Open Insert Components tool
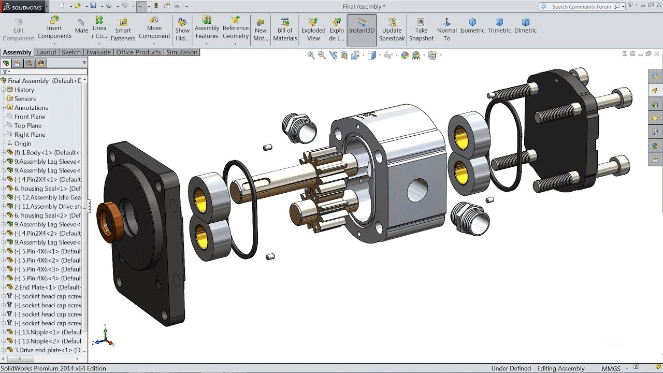This screenshot has height=373, width=663. coord(54,26)
